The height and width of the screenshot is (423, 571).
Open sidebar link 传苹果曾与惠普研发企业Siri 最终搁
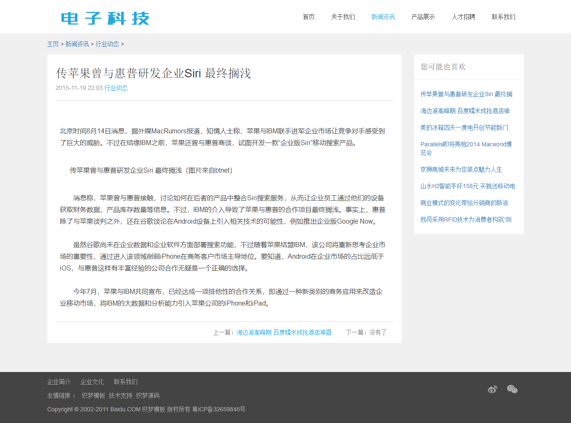(466, 94)
